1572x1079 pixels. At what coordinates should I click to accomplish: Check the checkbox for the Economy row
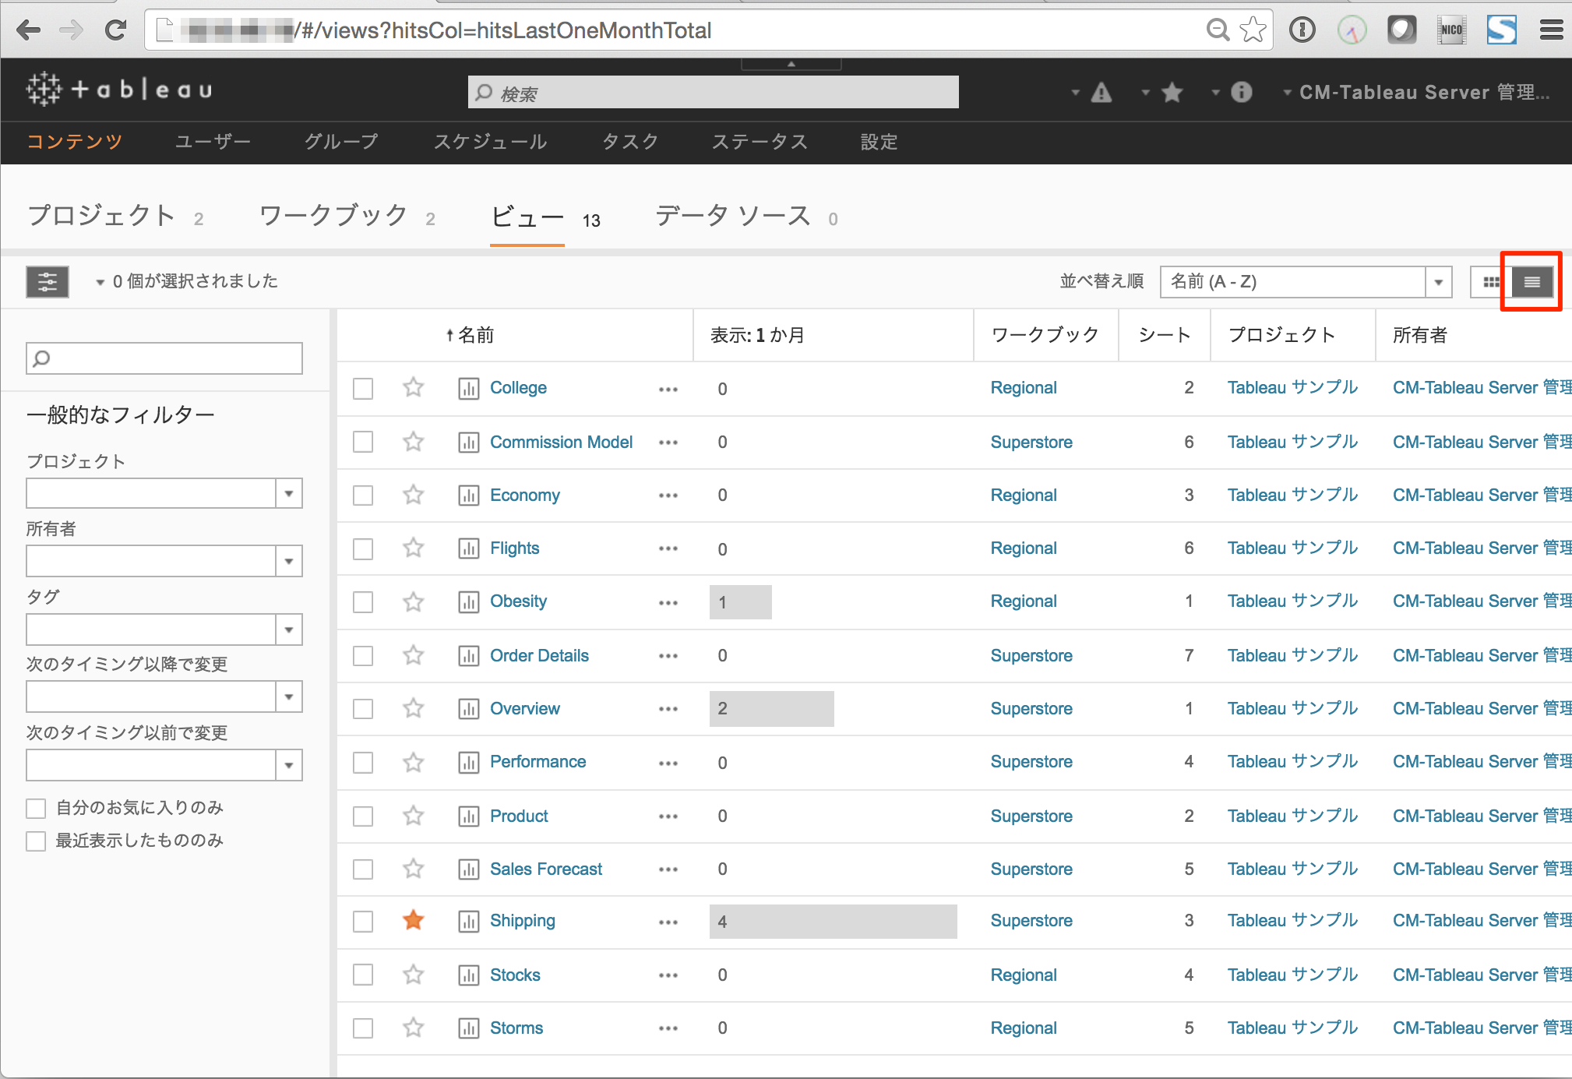362,495
